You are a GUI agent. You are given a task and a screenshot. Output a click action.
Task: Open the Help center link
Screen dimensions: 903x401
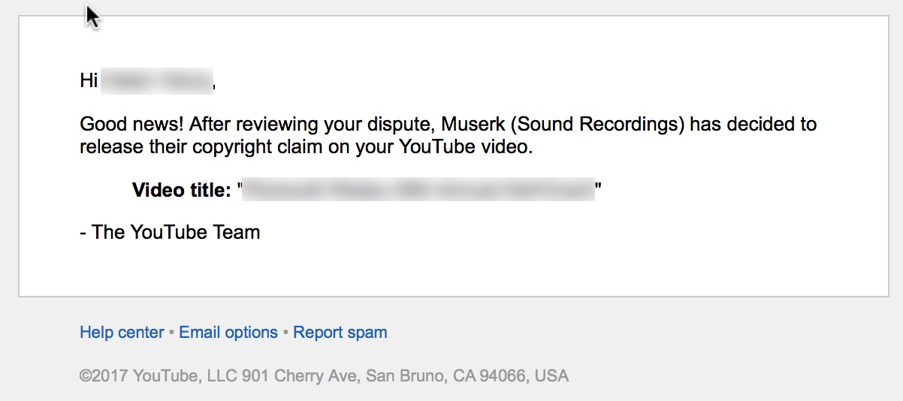[122, 332]
